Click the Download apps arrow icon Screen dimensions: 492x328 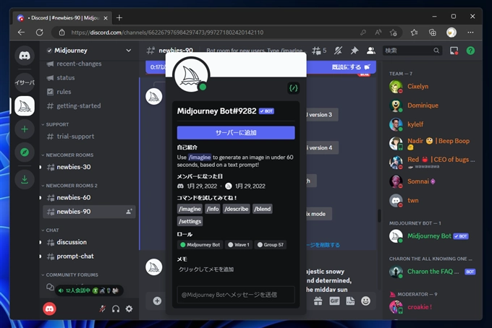(25, 179)
